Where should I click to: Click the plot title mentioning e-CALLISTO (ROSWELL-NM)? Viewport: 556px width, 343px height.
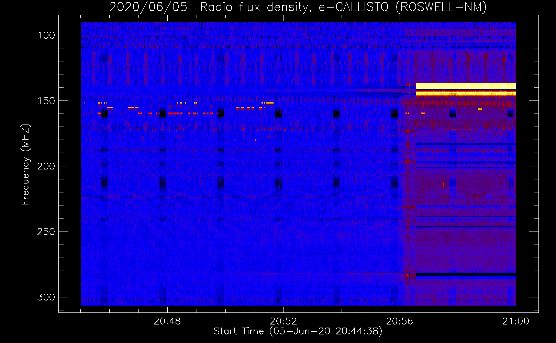298,7
